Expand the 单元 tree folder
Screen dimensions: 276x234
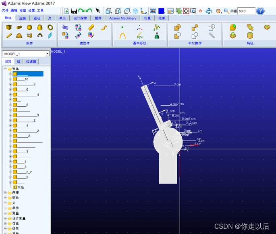[5, 208]
